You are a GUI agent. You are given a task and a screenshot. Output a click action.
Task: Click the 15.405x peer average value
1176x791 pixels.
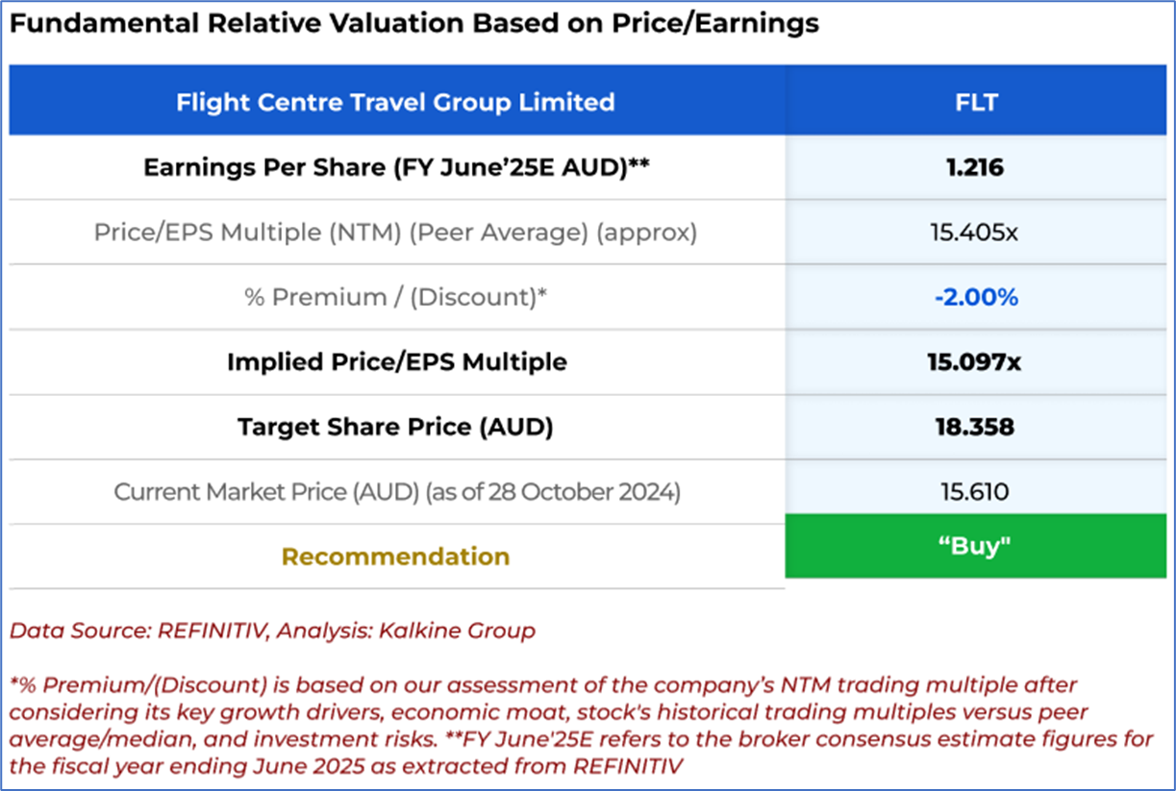click(975, 233)
